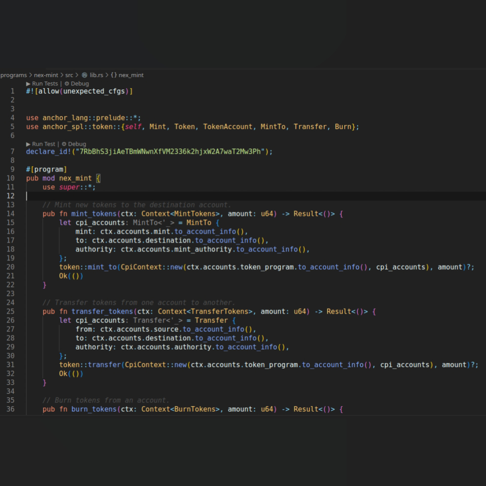Click Run Test above the declare_id line
The image size is (486, 486).
click(44, 144)
